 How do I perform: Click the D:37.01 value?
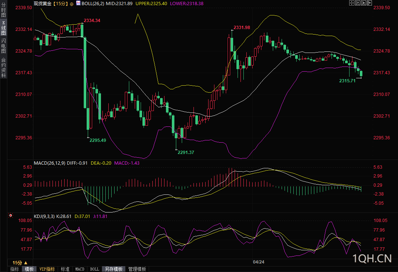(x=82, y=216)
